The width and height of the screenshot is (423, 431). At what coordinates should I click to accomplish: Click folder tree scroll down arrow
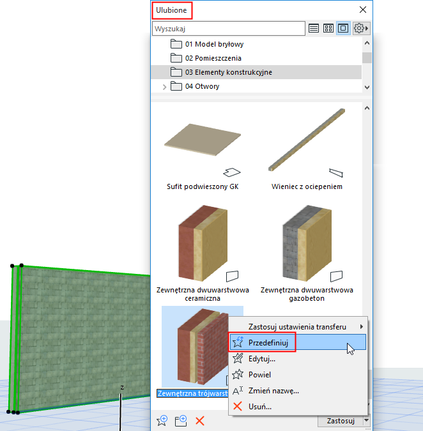(x=367, y=87)
